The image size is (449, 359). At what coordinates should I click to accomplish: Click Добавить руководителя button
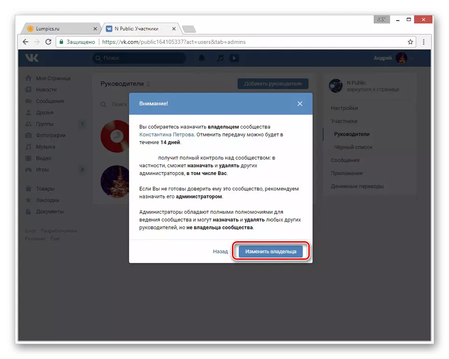273,84
